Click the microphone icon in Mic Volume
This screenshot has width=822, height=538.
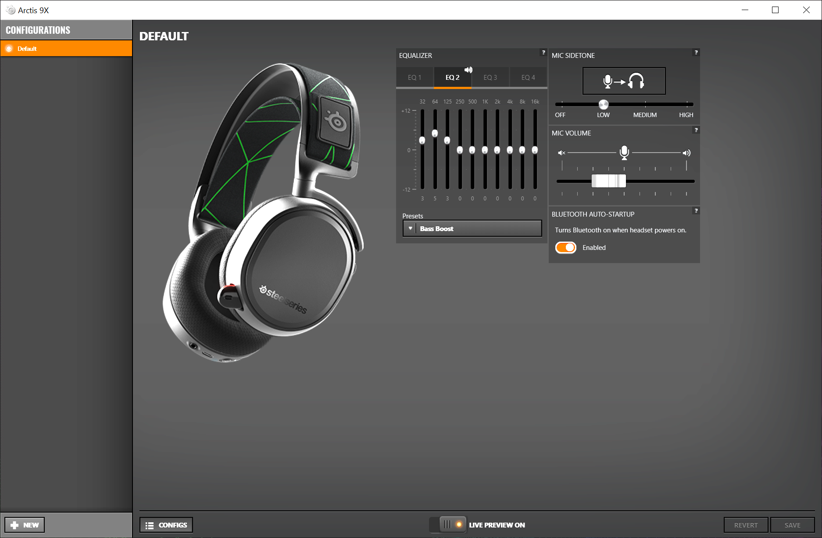624,153
